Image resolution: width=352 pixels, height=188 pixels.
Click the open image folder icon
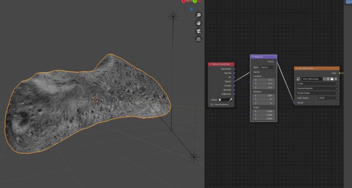pos(332,79)
